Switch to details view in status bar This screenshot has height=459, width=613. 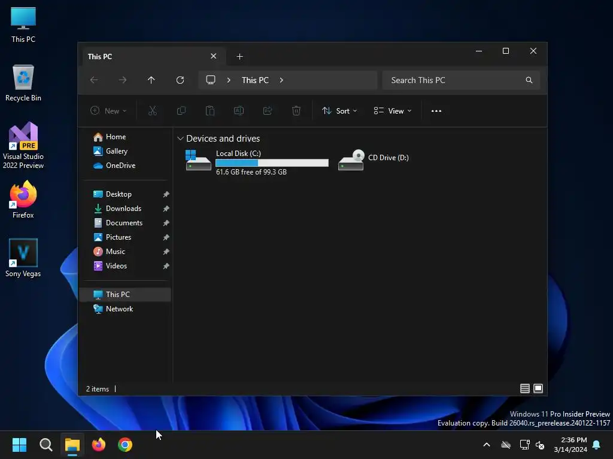(524, 388)
